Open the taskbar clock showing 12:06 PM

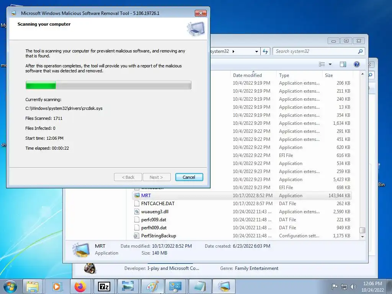(372, 287)
